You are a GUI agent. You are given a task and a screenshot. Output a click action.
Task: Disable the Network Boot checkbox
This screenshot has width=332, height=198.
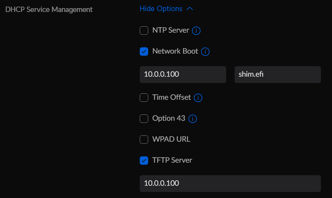pos(144,52)
